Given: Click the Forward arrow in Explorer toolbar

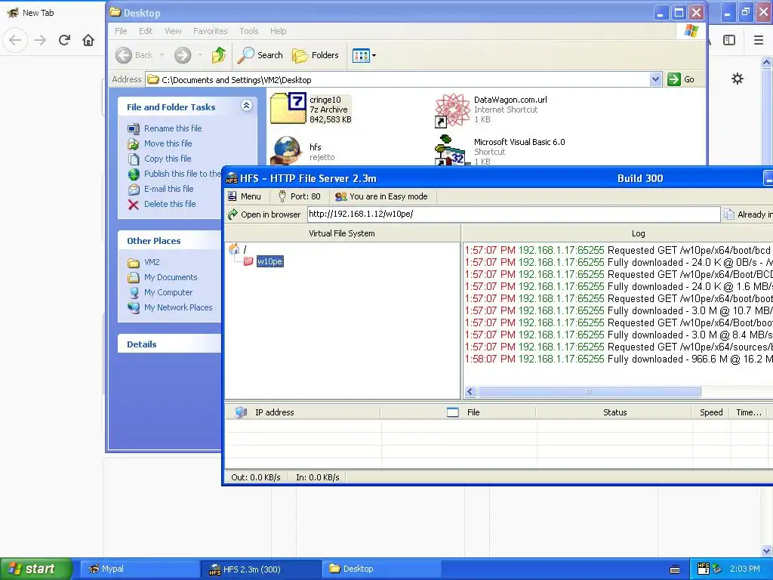Looking at the screenshot, I should [x=183, y=55].
